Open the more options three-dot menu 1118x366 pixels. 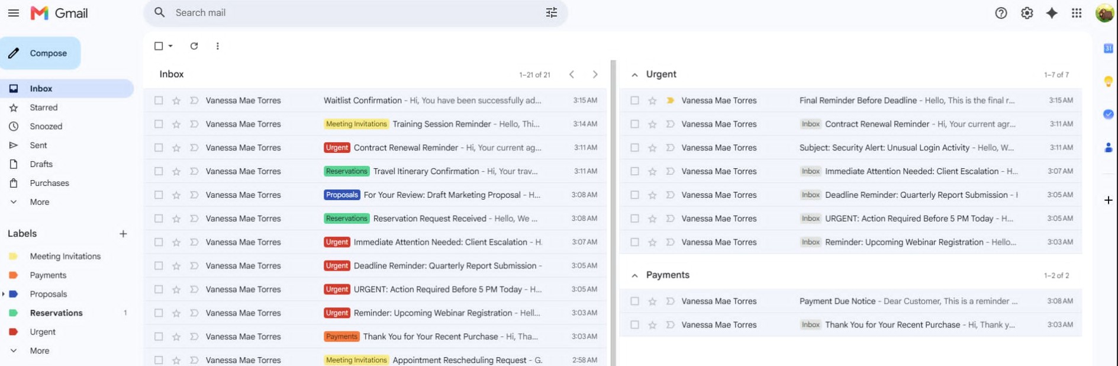(218, 46)
